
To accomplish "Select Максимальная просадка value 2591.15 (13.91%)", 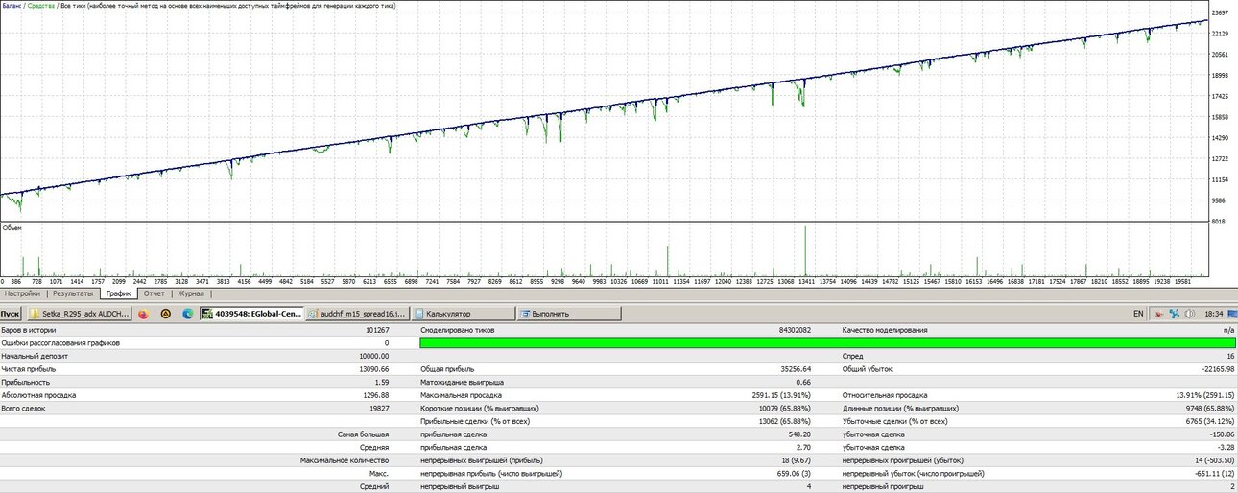I will 781,394.
